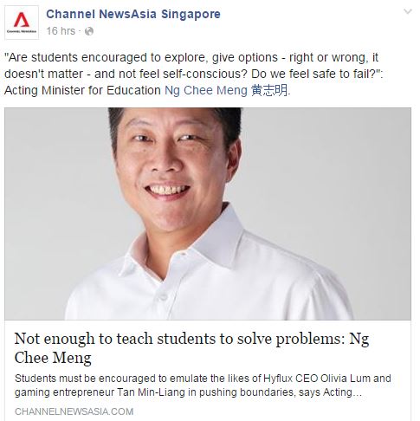Open the article summary mentioning Hyflux CEO
Image resolution: width=420 pixels, height=421 pixels.
(203, 385)
